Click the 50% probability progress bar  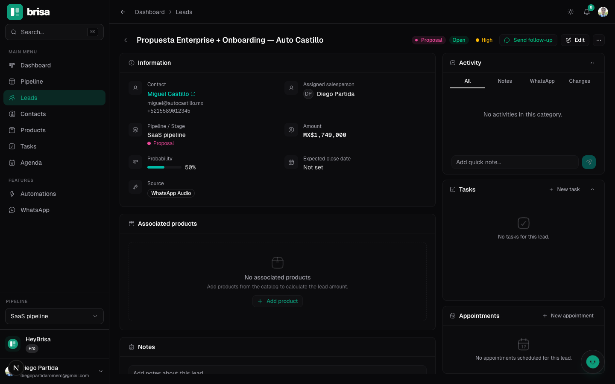[x=164, y=167]
